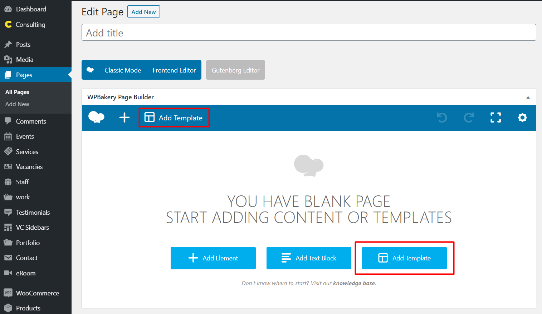Select All Pages in the submenu
542x314 pixels.
pyautogui.click(x=17, y=92)
